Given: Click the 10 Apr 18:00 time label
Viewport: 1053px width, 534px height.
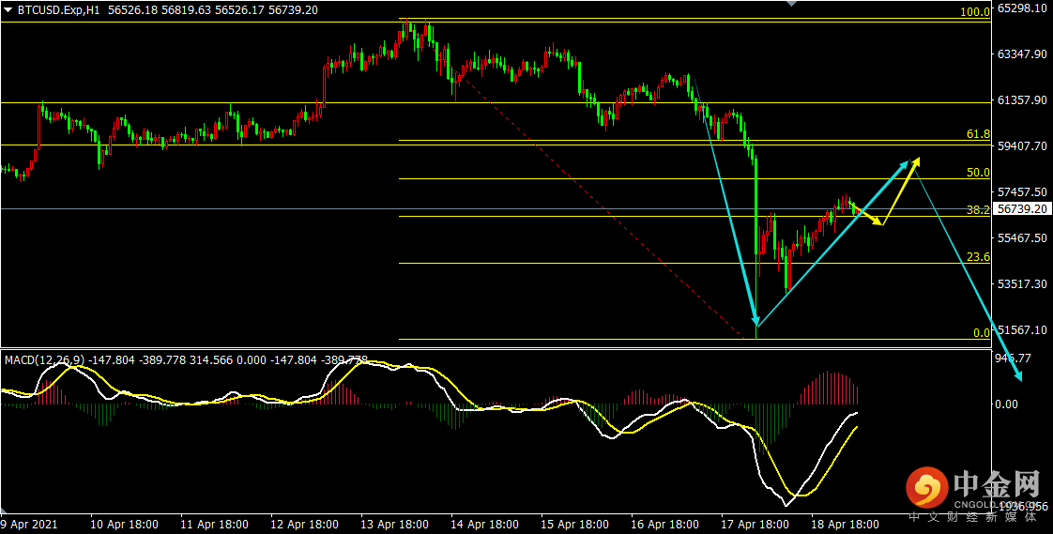Looking at the screenshot, I should tap(124, 524).
